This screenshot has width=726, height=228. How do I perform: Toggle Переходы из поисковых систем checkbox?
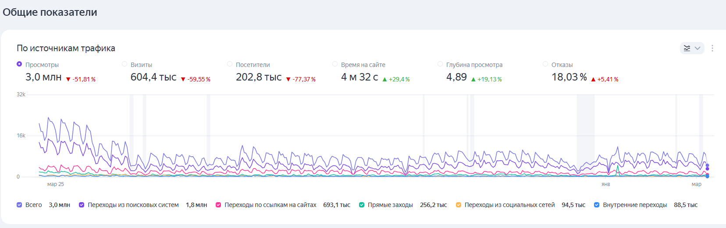coord(82,205)
